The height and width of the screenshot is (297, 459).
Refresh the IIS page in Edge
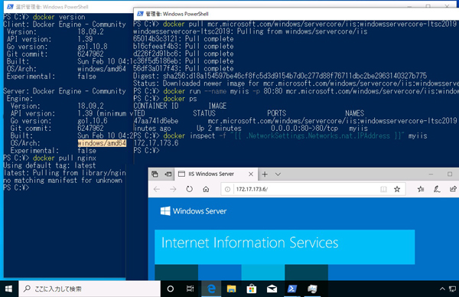pos(190,189)
